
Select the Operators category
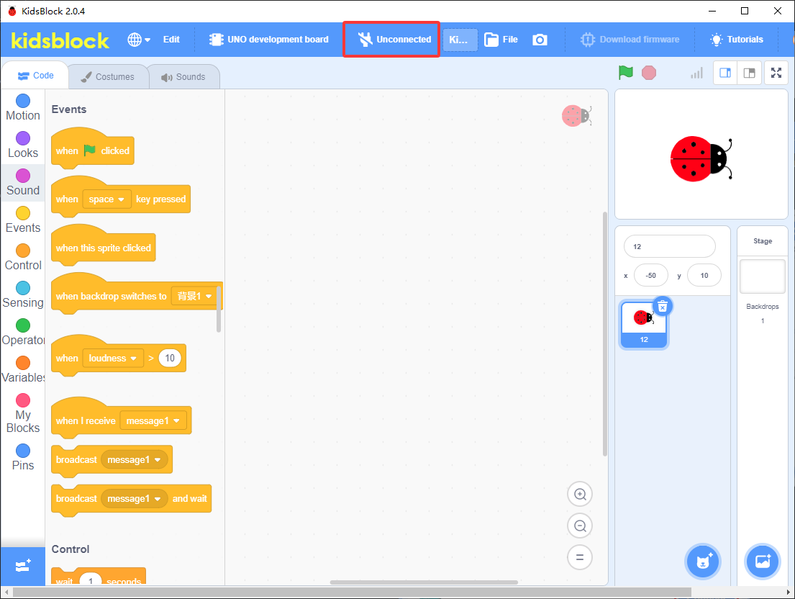(x=23, y=333)
